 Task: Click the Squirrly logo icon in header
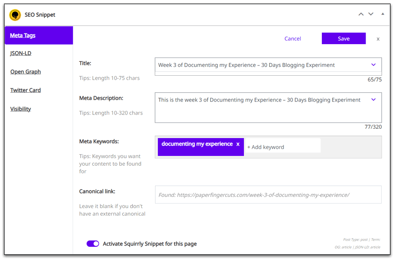15,15
